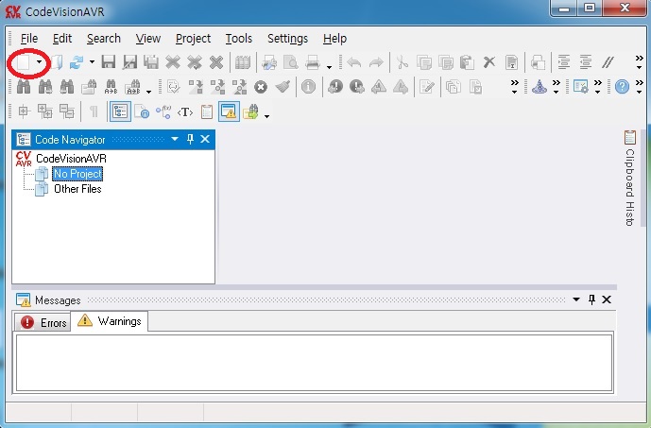This screenshot has width=651, height=428.
Task: Open the Code Navigator title dropdown arrow
Action: (174, 139)
